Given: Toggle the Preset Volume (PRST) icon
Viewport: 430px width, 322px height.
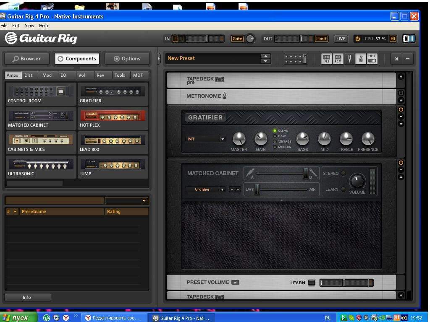Looking at the screenshot, I should [x=372, y=59].
